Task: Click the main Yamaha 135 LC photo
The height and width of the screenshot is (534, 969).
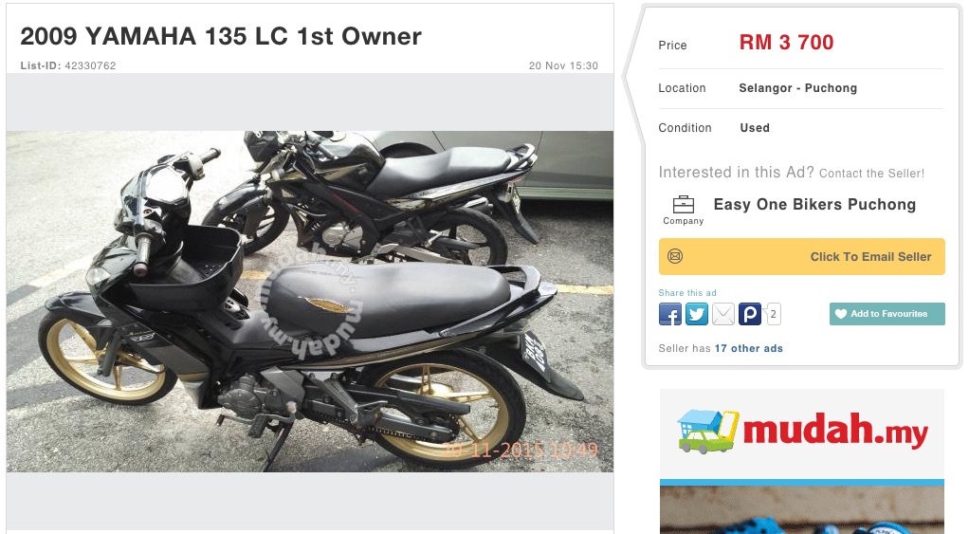Action: click(310, 302)
